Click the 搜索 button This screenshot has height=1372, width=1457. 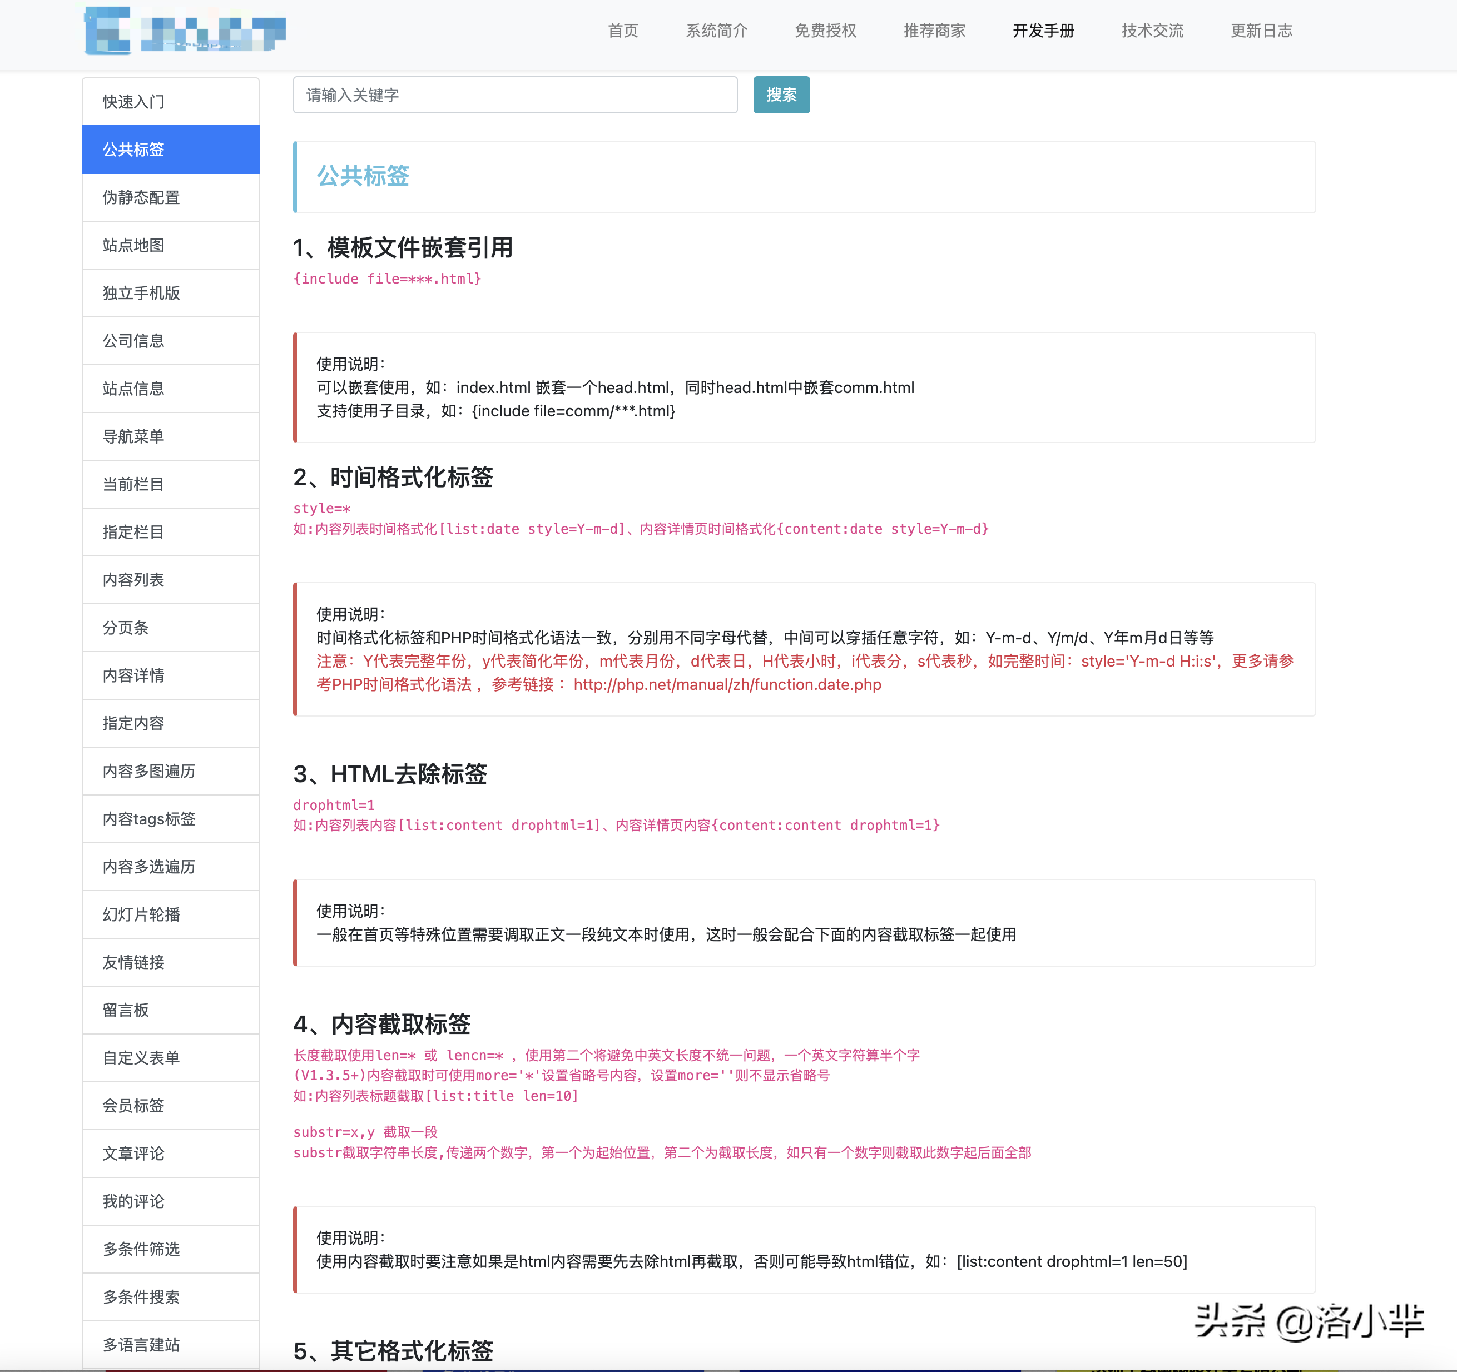point(781,95)
